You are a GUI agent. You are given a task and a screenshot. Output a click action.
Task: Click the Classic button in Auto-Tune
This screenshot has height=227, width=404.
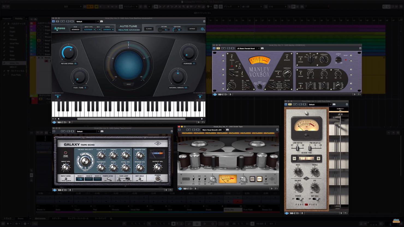click(149, 29)
